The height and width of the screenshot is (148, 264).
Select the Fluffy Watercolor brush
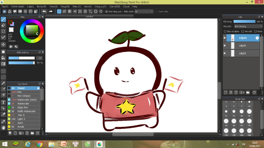pyautogui.click(x=24, y=111)
